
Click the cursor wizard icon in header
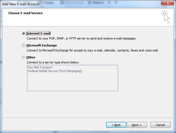[165, 17]
